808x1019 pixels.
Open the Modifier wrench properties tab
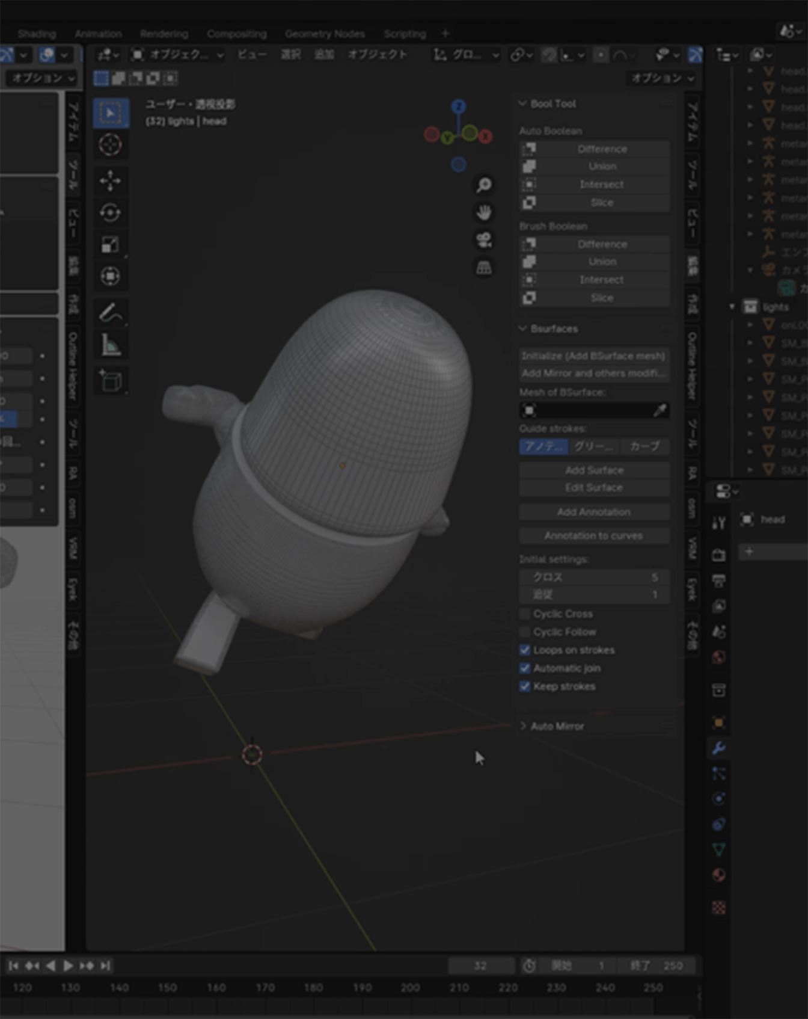[x=718, y=748]
